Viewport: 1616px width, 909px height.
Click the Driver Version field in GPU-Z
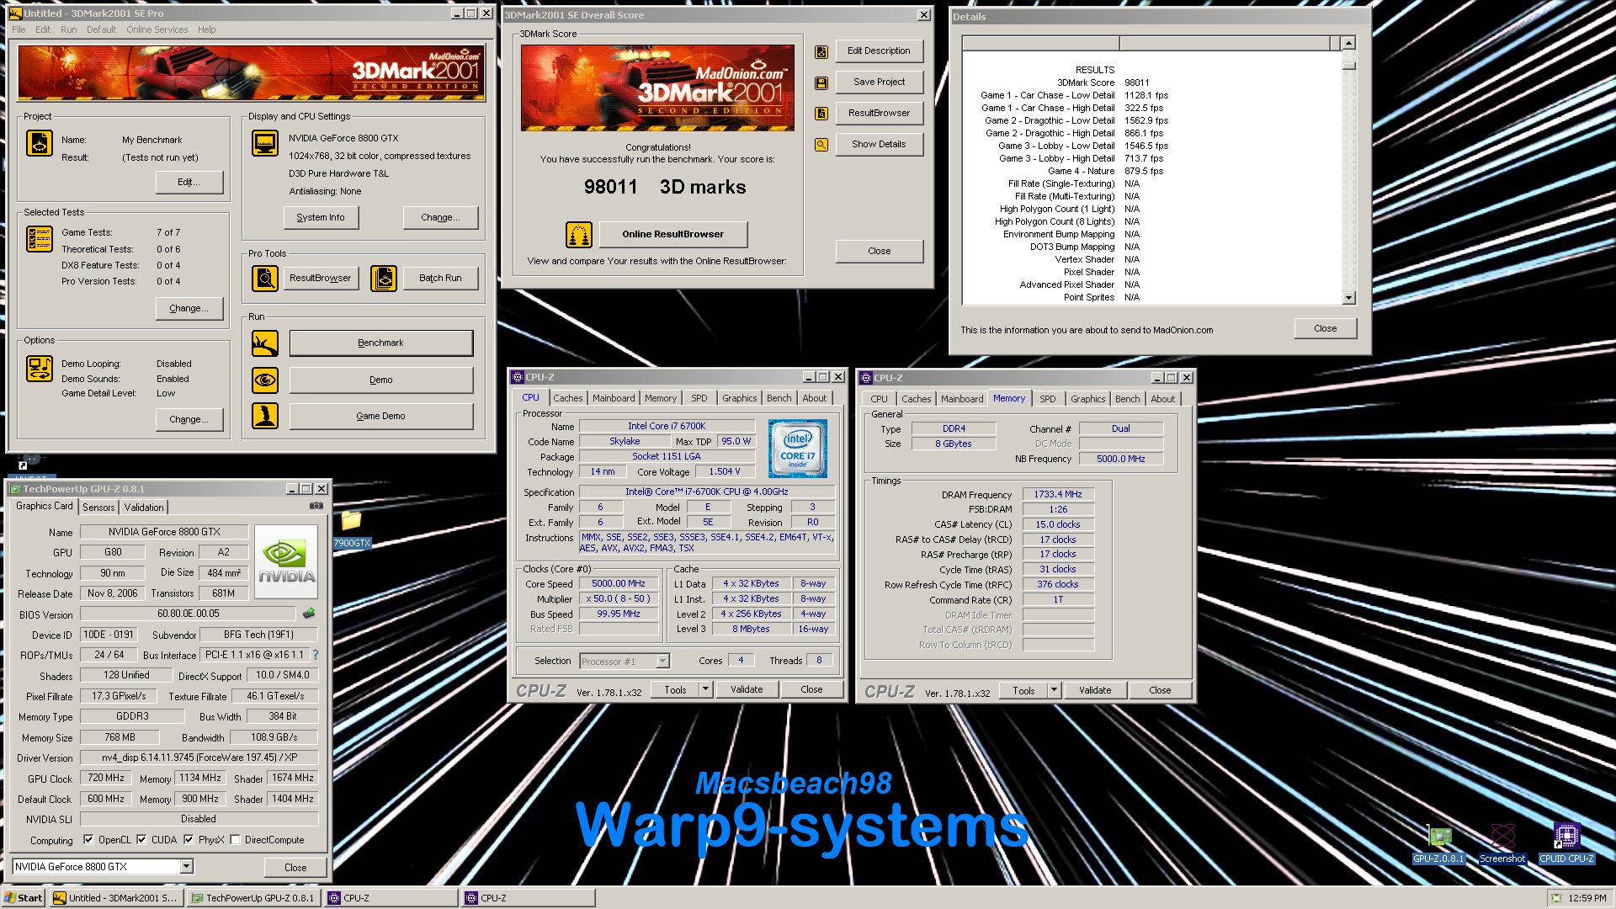[199, 757]
